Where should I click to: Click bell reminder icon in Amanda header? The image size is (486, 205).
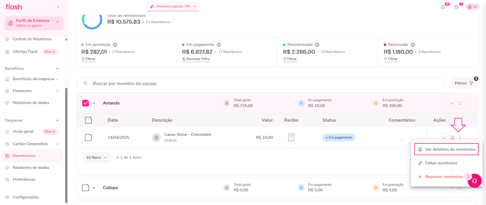[460, 103]
